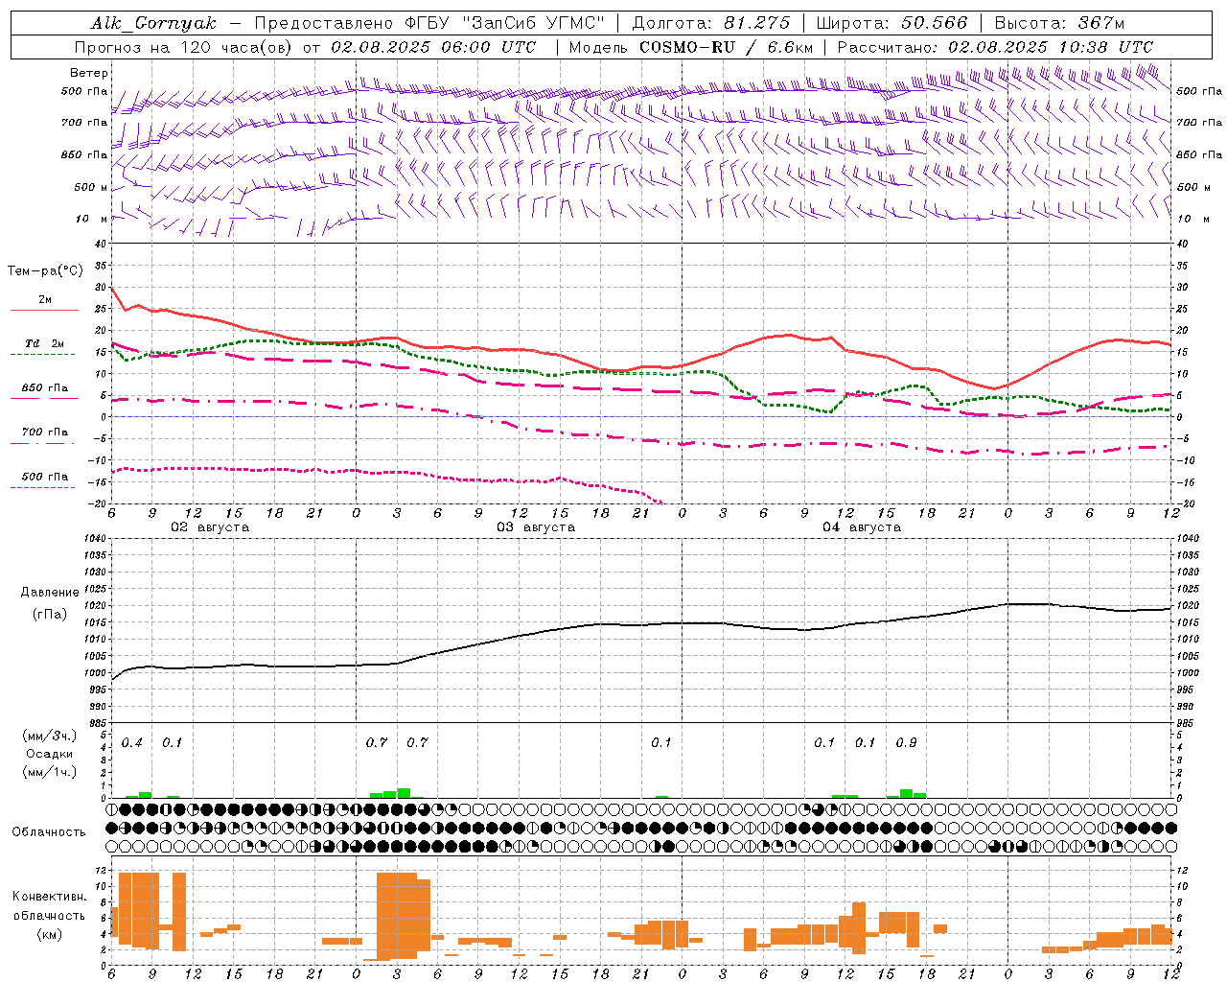1227x982 pixels.
Task: Click the Alk_Gornyak station title
Action: tap(154, 23)
